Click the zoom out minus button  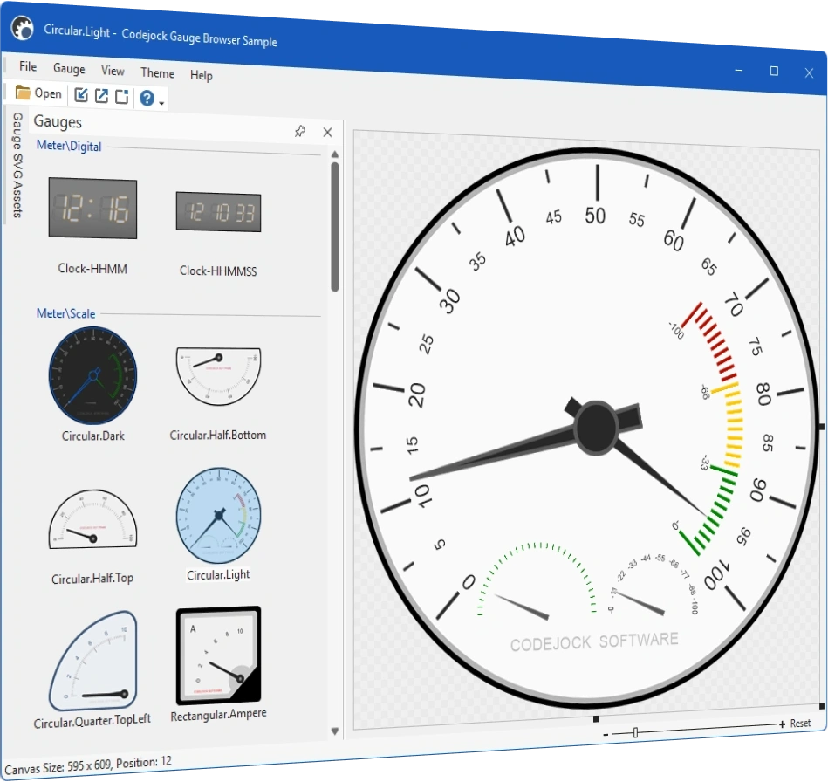[606, 735]
